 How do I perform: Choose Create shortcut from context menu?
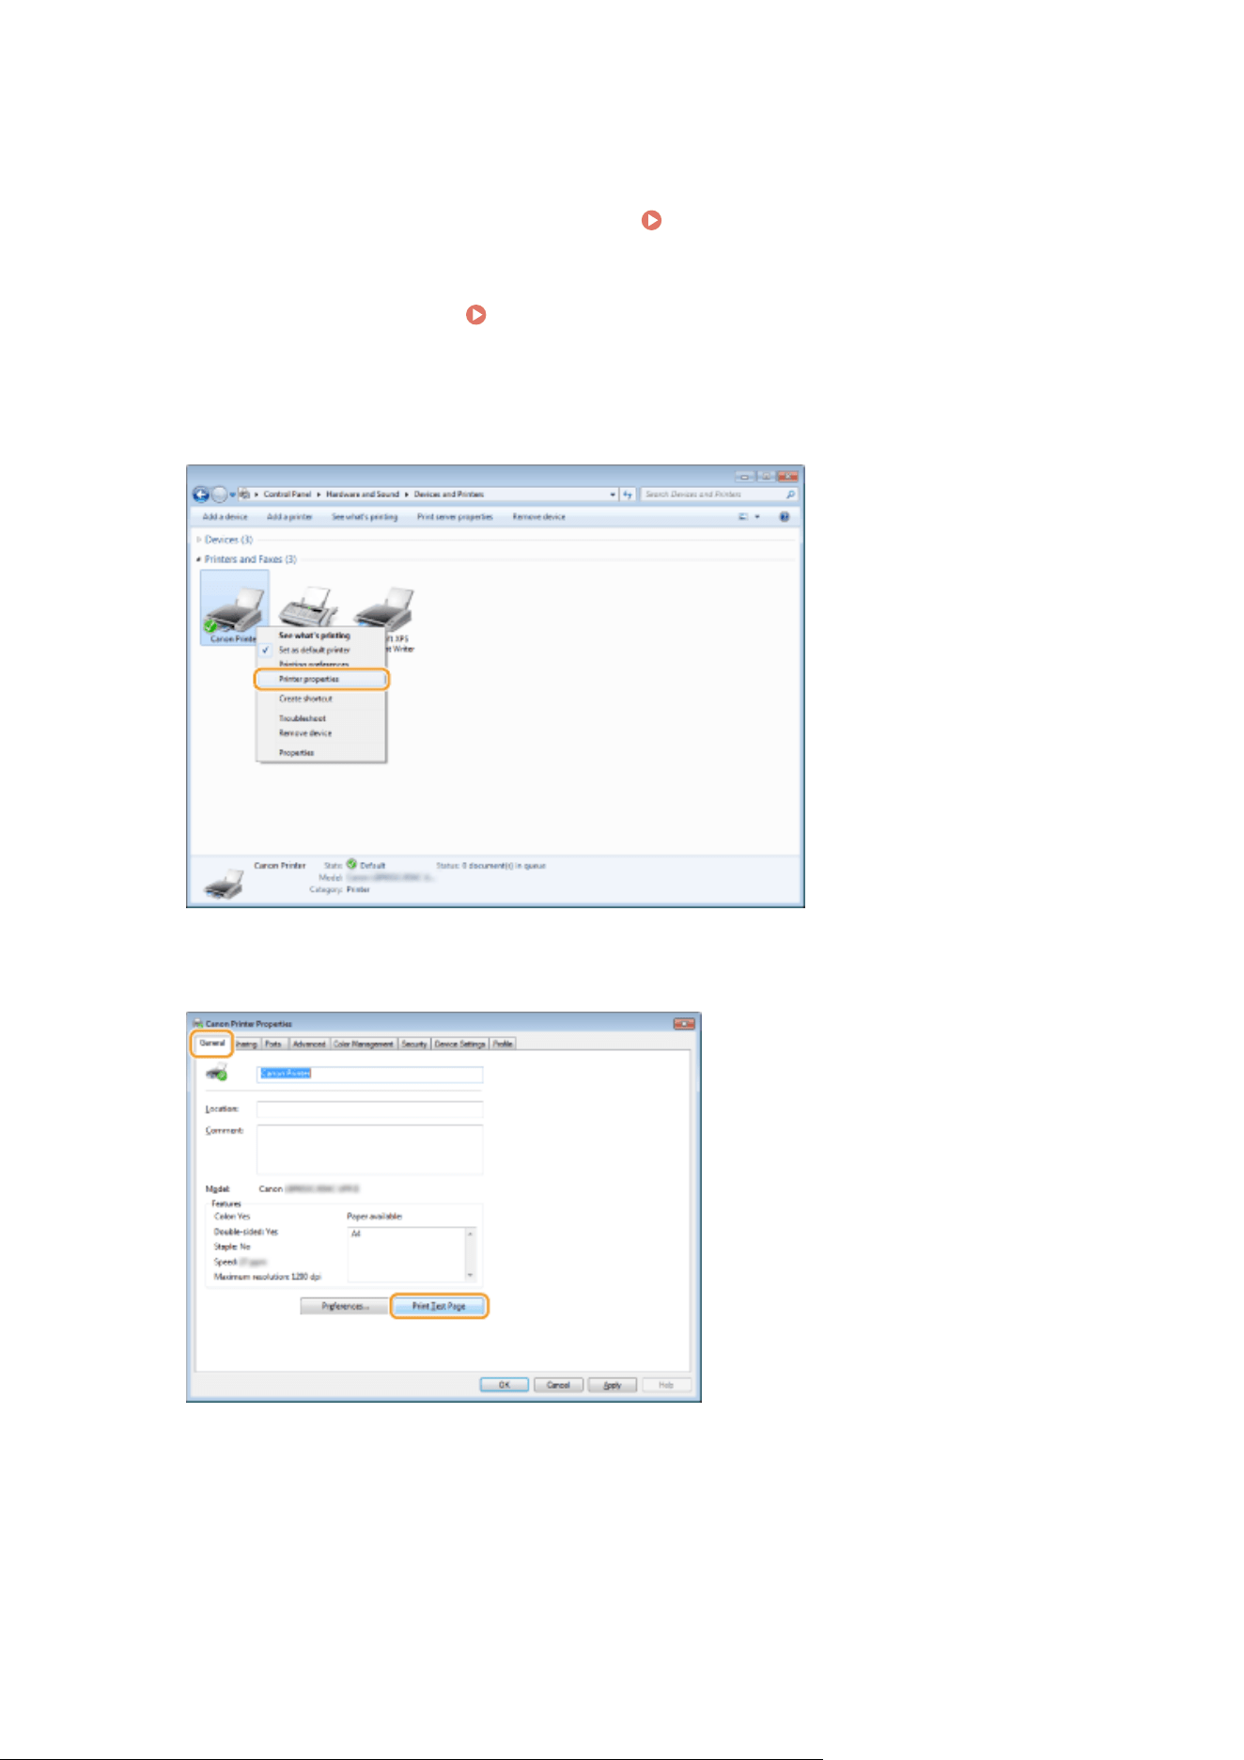pyautogui.click(x=321, y=699)
